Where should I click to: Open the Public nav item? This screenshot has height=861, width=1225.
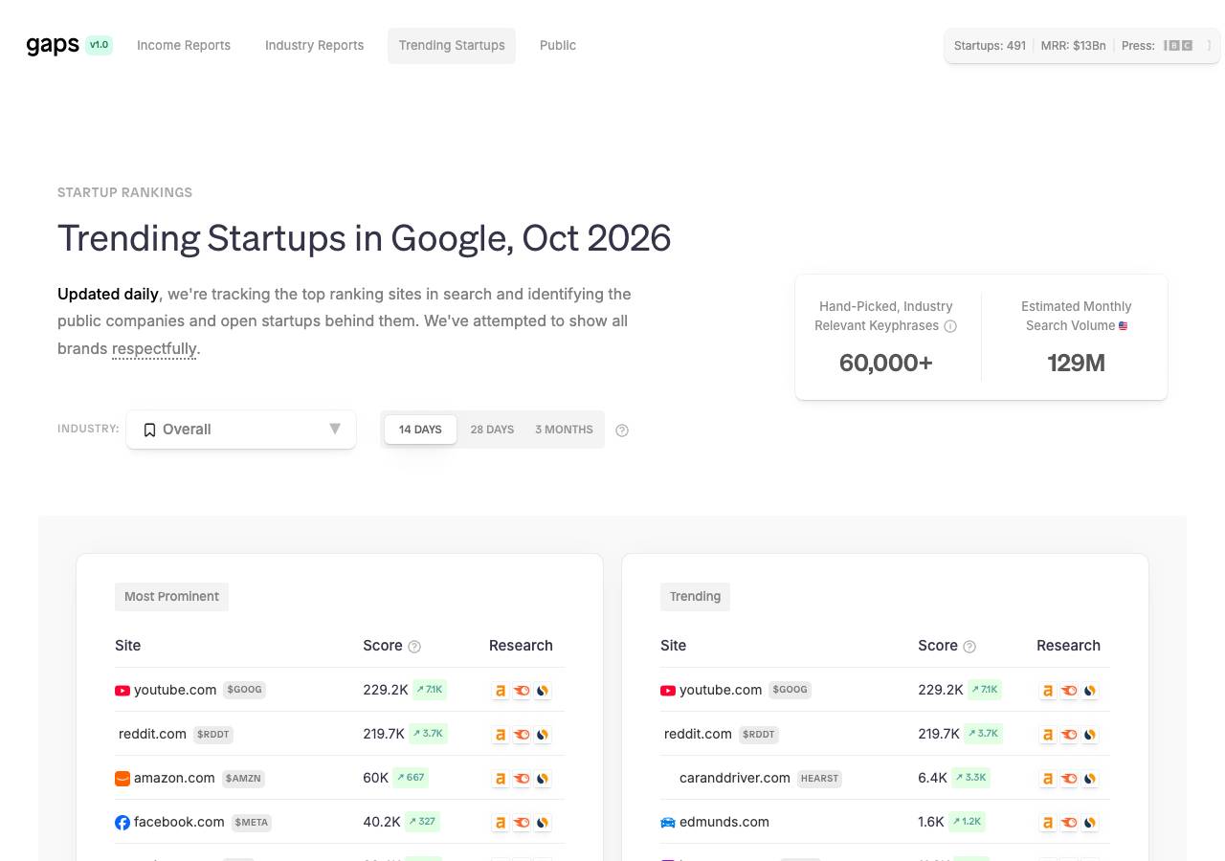(558, 45)
